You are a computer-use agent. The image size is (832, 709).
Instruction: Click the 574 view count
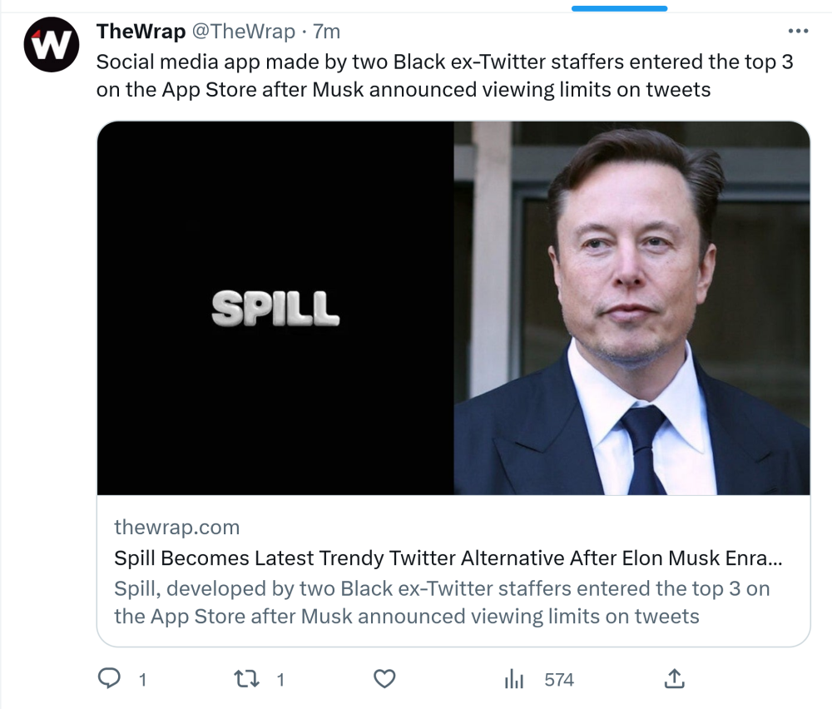tap(559, 680)
